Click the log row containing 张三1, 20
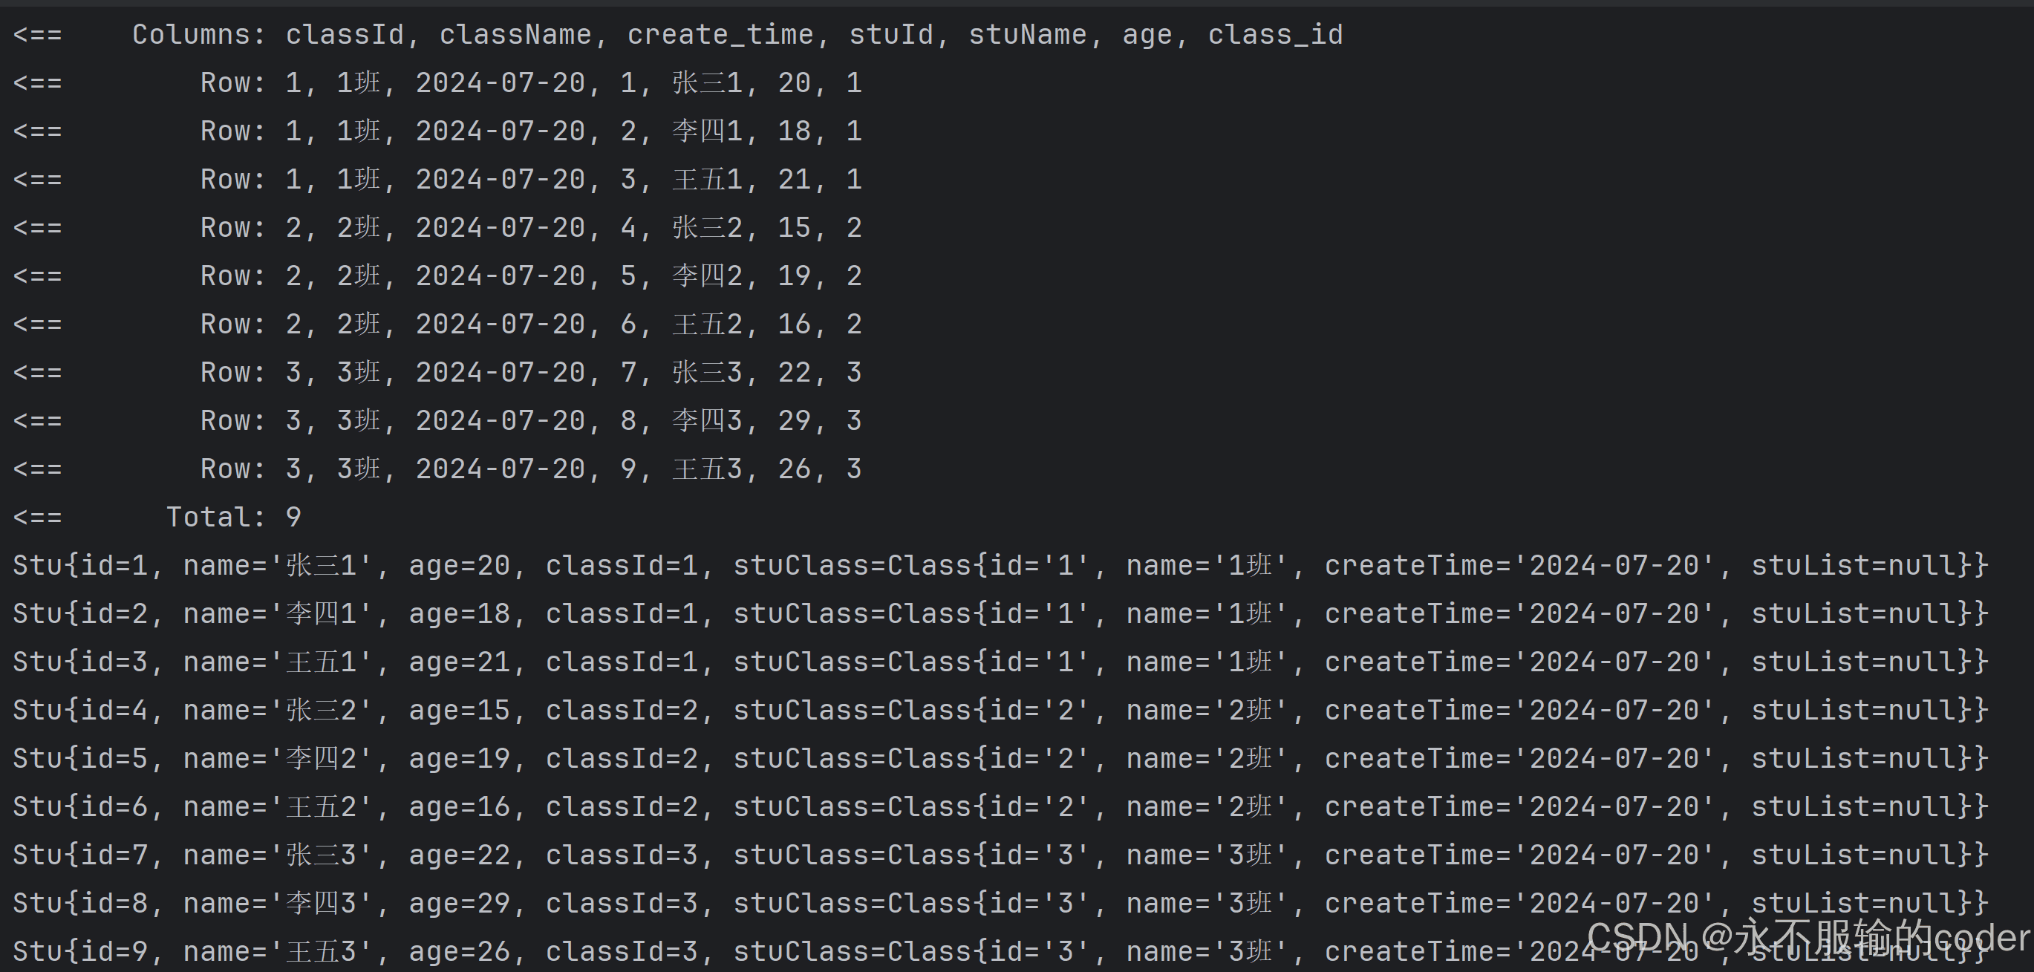This screenshot has height=972, width=2034. (x=437, y=83)
